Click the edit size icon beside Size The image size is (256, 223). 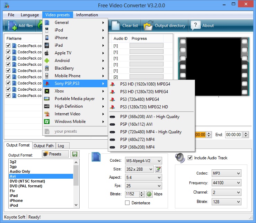158,169
